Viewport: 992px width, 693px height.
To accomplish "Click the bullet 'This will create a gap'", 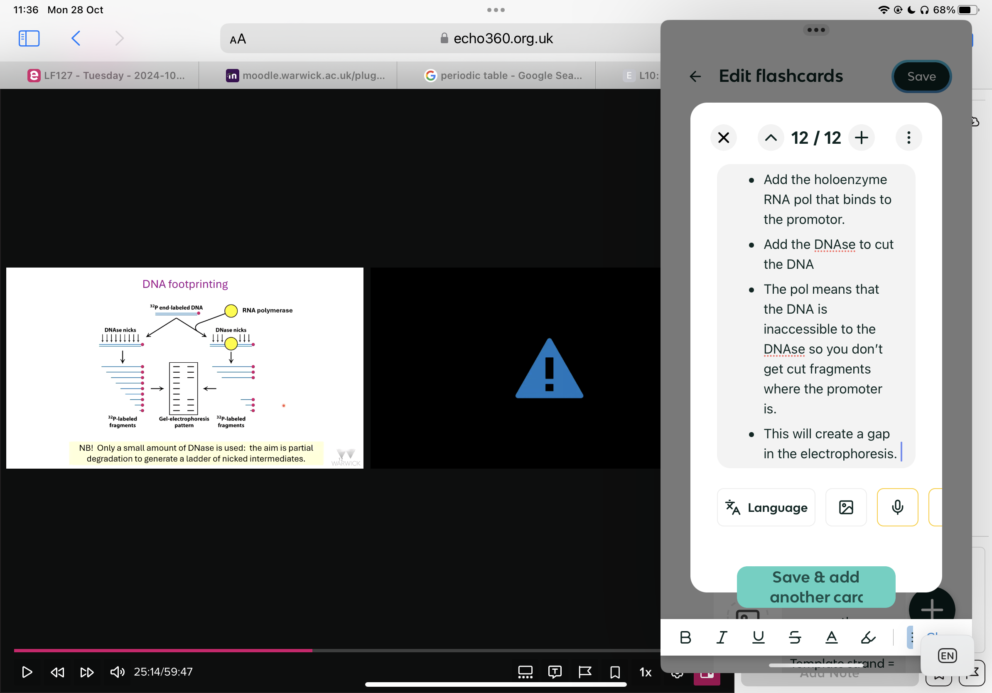I will pos(830,444).
